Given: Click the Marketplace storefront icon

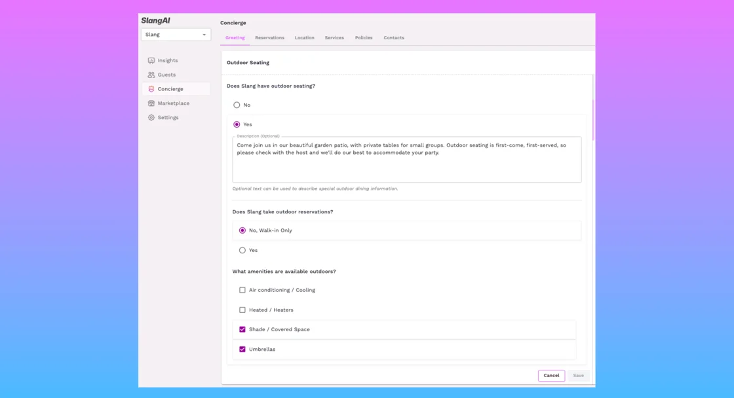Looking at the screenshot, I should click(x=151, y=103).
